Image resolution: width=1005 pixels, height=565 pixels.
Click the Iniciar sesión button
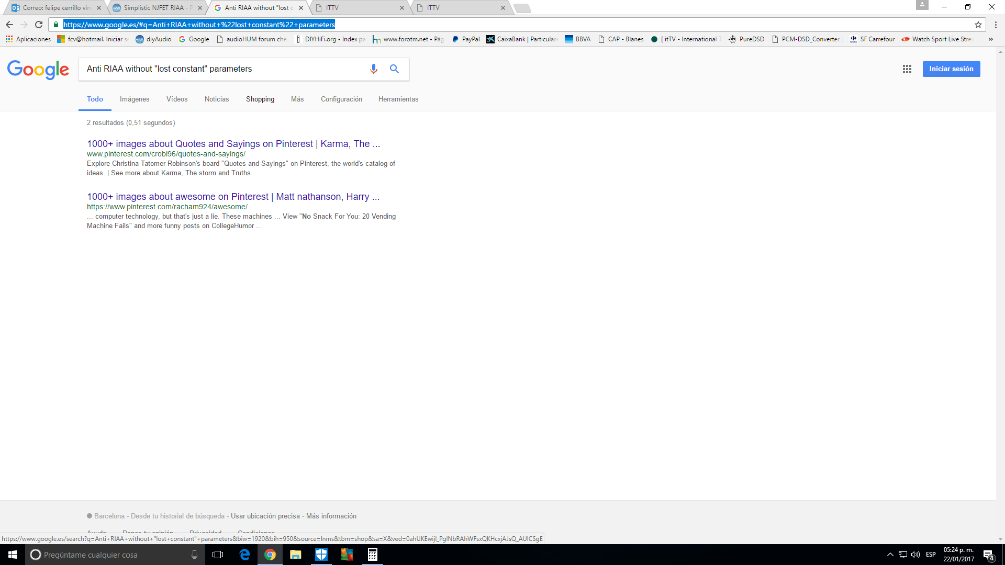(x=951, y=69)
